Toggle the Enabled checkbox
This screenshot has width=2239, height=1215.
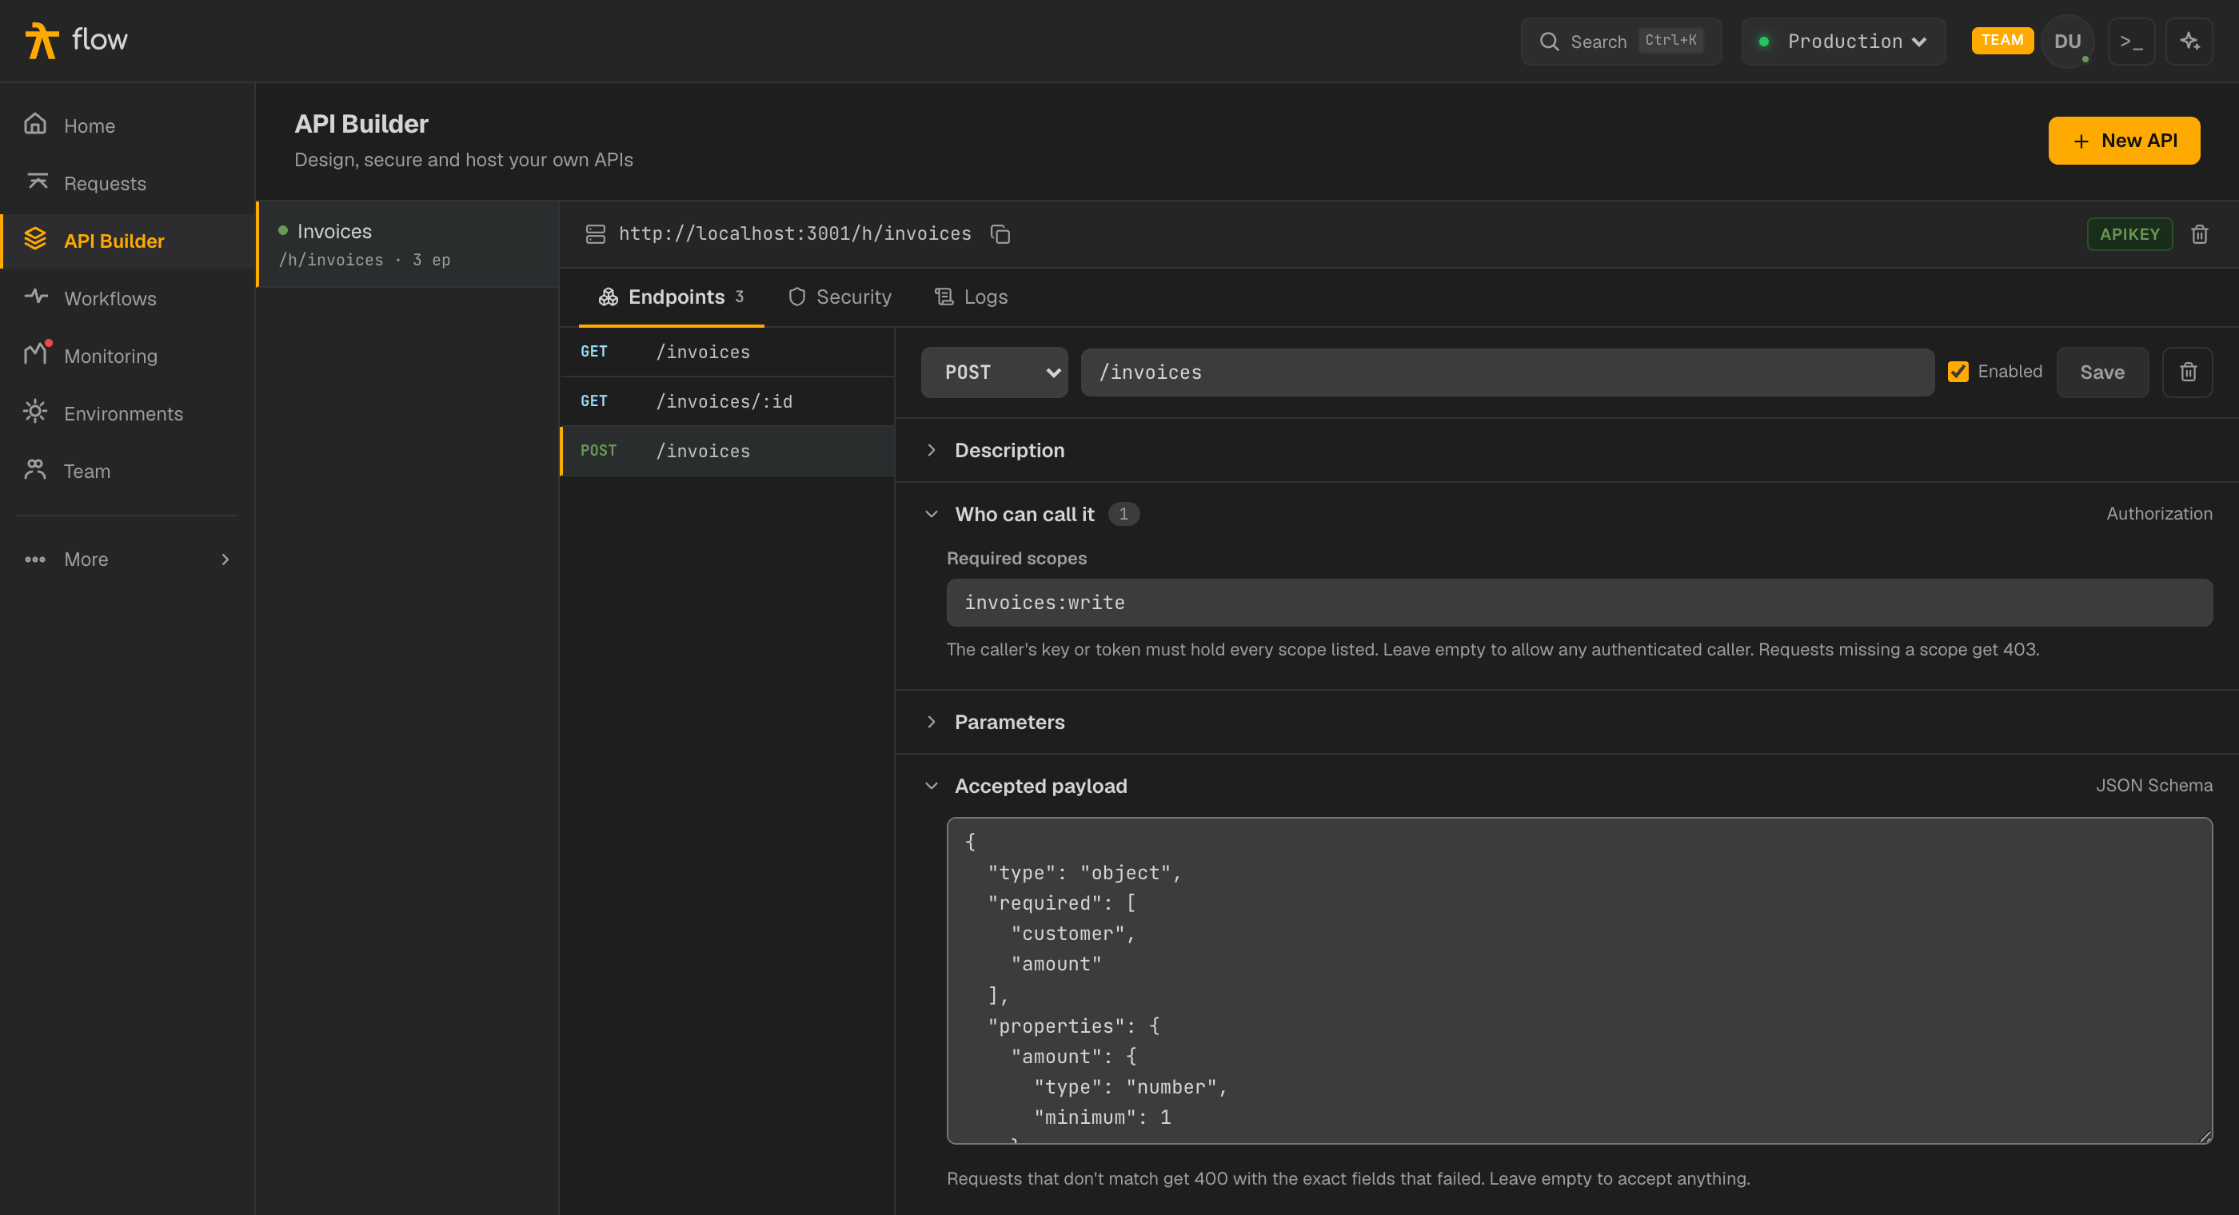point(1958,371)
